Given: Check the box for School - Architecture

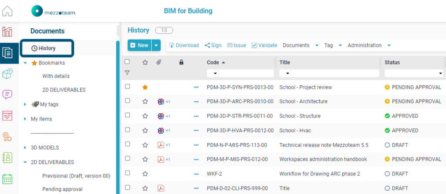Looking at the screenshot, I should click(128, 100).
